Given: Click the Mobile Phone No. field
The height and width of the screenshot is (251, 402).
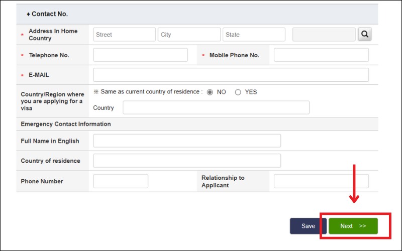Looking at the screenshot, I should pyautogui.click(x=321, y=55).
